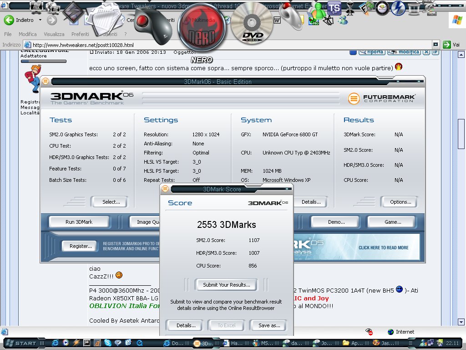Launch Winamp lightning quick launch icon
The width and height of the screenshot is (466, 350).
(x=76, y=343)
